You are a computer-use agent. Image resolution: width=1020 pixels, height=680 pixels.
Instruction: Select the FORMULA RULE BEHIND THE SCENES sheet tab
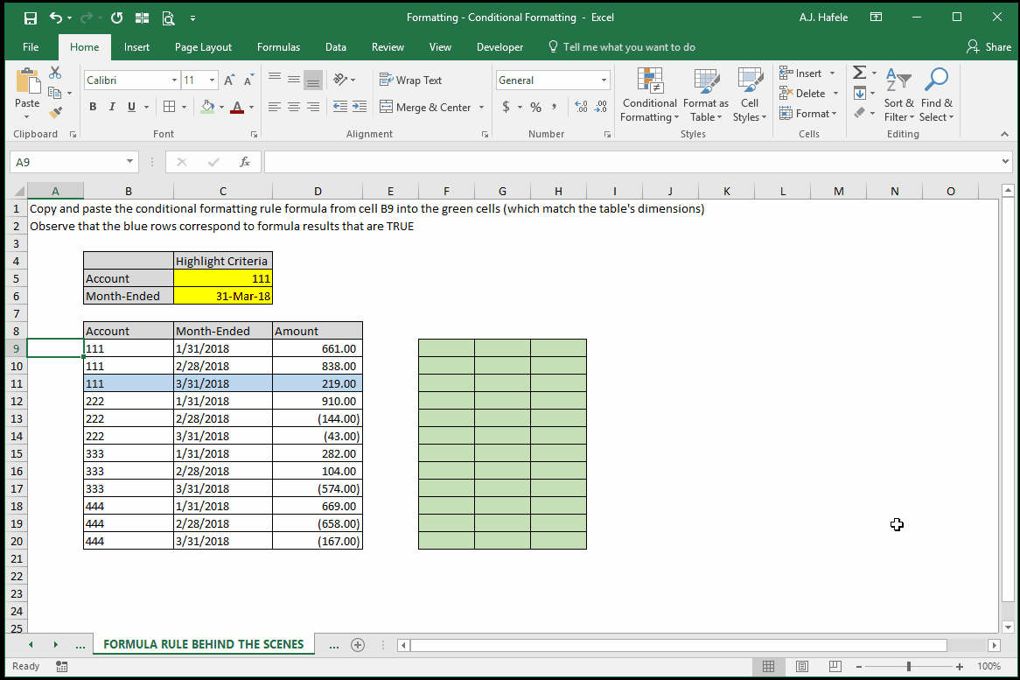point(204,644)
